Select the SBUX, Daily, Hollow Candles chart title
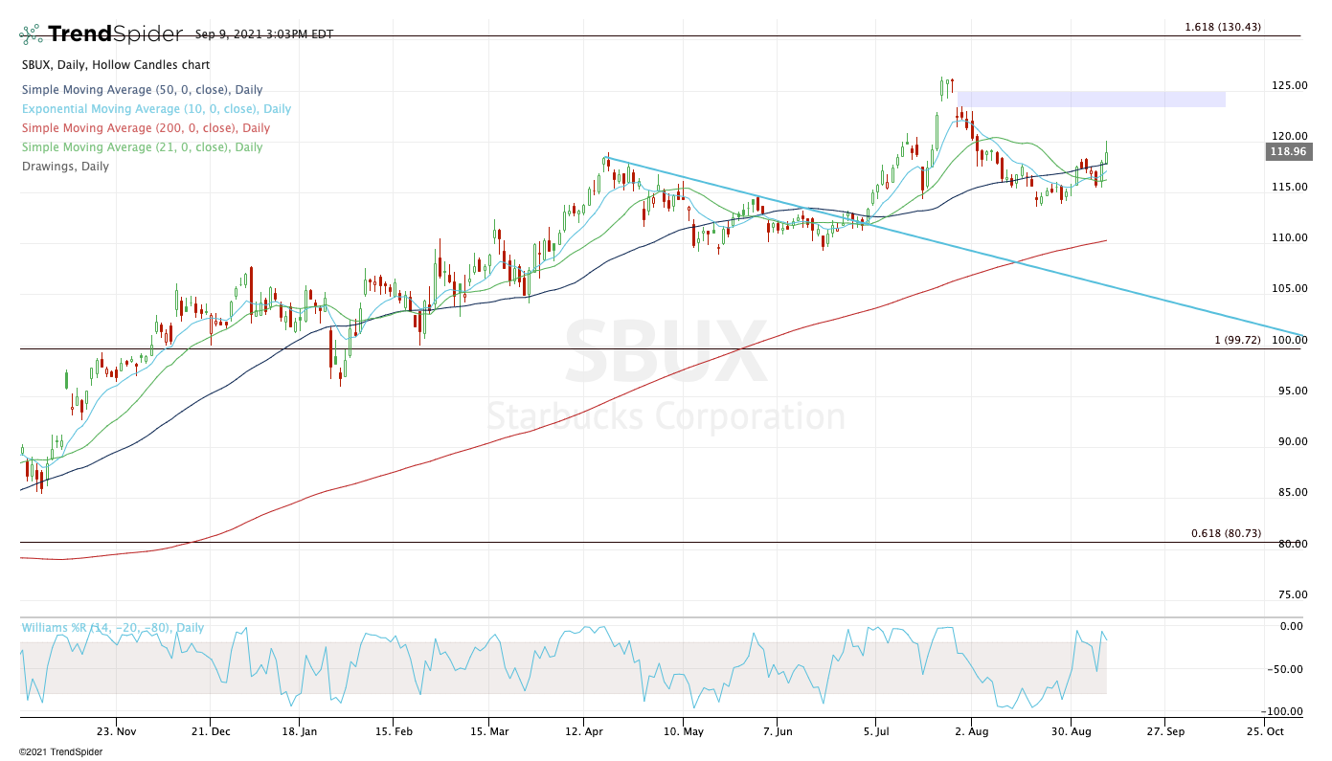Screen dimensions: 1332x761 pyautogui.click(x=115, y=65)
